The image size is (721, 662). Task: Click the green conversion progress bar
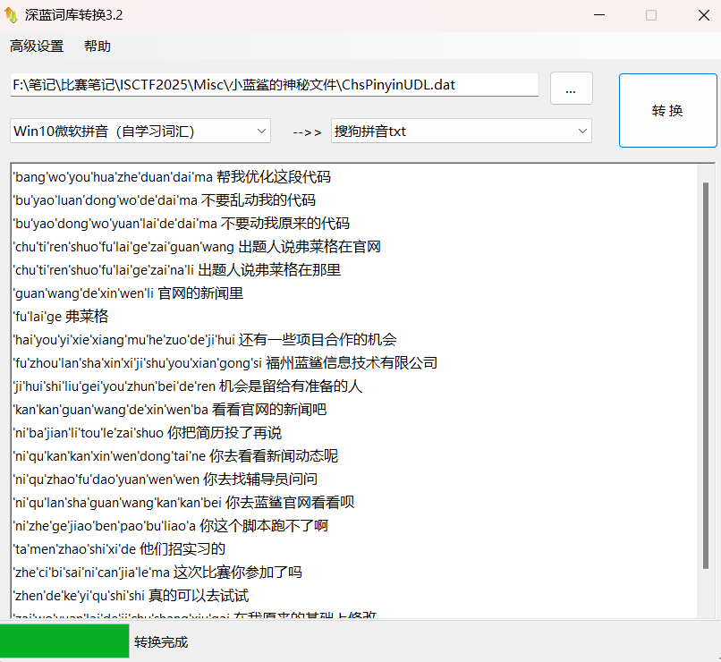point(64,642)
